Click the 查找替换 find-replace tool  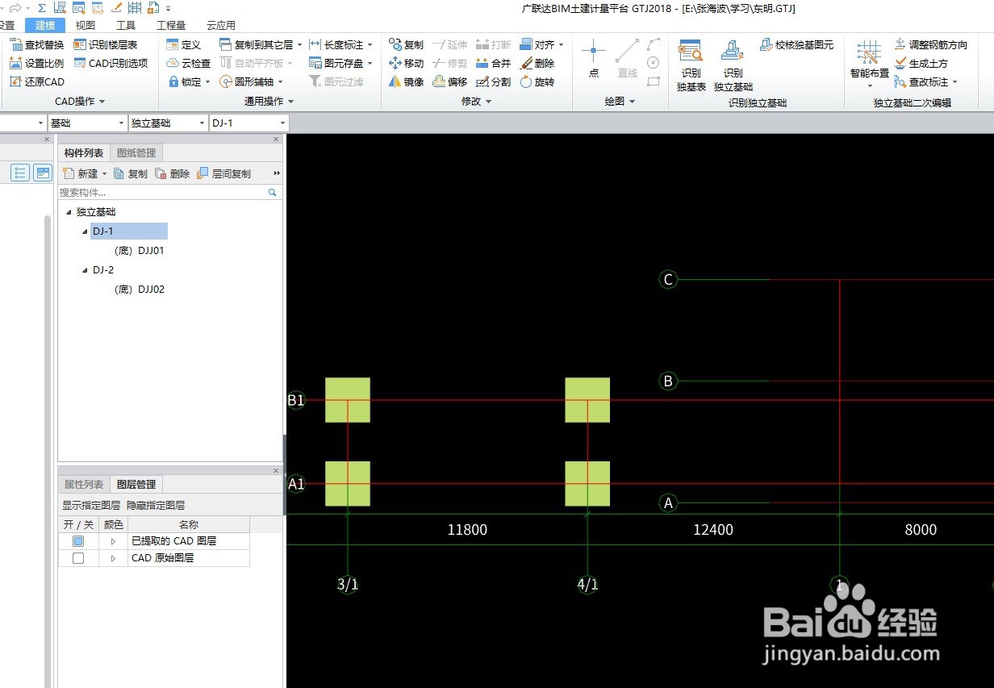(37, 45)
